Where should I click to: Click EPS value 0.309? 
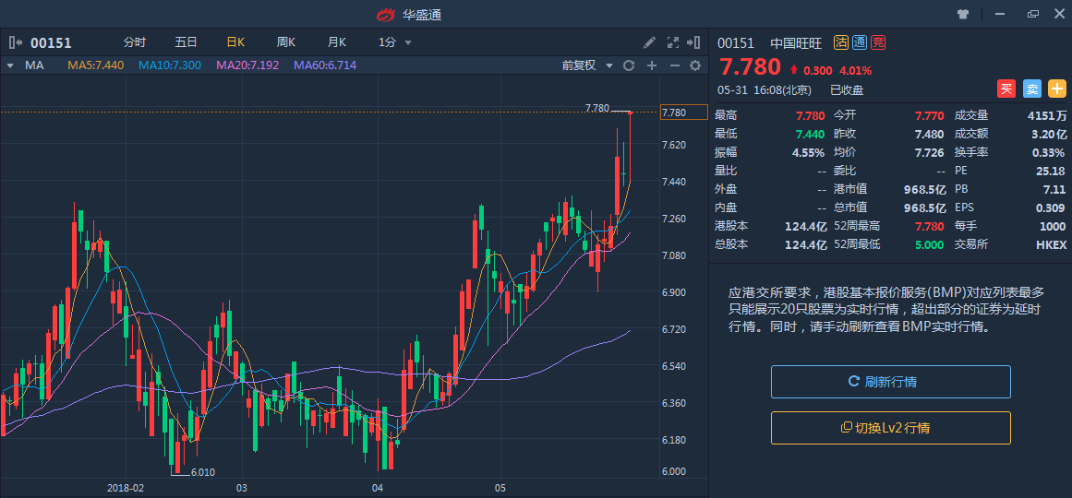1051,207
